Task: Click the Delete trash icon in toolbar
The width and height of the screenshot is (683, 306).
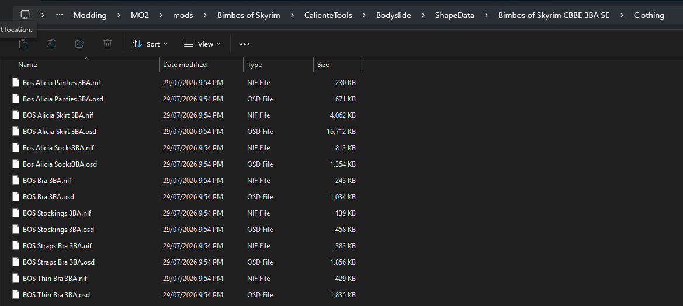Action: 107,44
